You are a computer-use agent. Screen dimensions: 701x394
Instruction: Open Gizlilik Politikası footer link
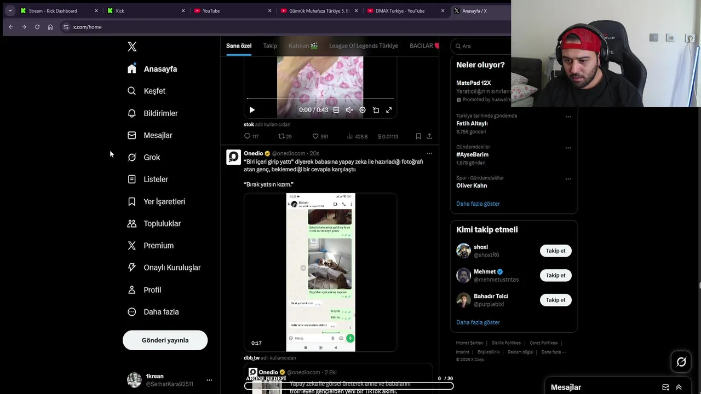(x=506, y=343)
